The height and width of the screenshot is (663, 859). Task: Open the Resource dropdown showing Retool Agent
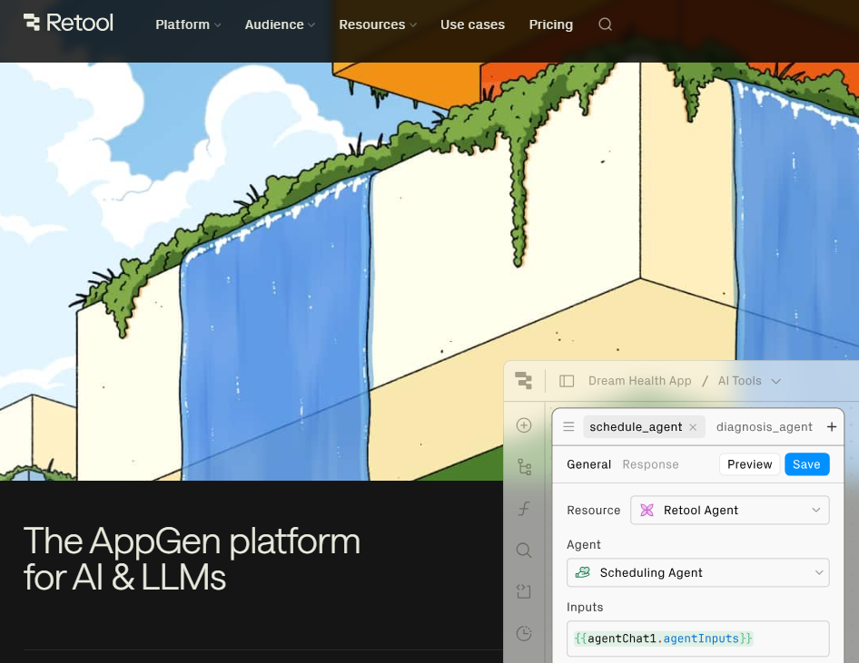(729, 511)
